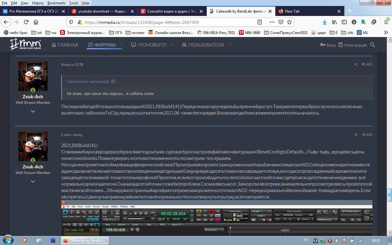Switch to the Pro Математика ЕГЭ tab
Screen dimensions: 392x245
pyautogui.click(x=34, y=11)
